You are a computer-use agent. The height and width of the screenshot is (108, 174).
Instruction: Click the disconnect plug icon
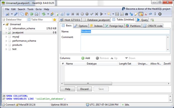[16, 14]
